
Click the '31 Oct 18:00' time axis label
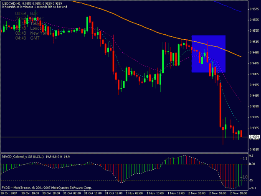114,193
